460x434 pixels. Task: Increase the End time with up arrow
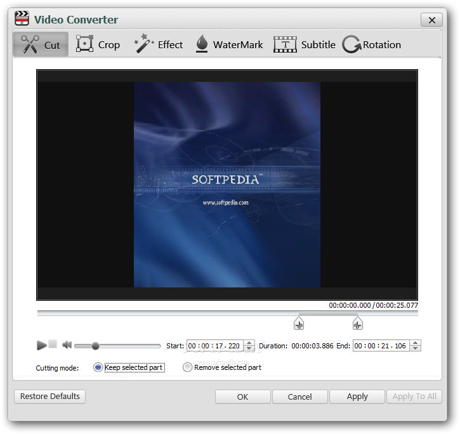pos(415,343)
